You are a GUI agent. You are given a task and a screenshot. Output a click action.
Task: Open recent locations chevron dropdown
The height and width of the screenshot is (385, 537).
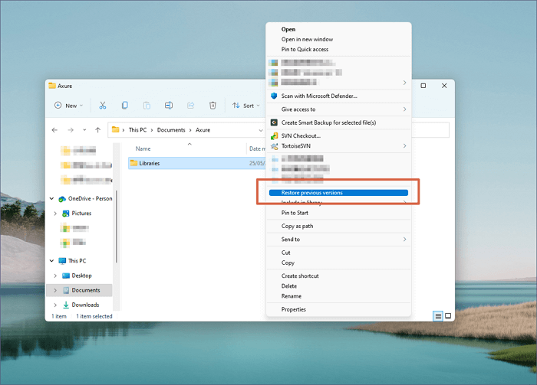click(84, 130)
